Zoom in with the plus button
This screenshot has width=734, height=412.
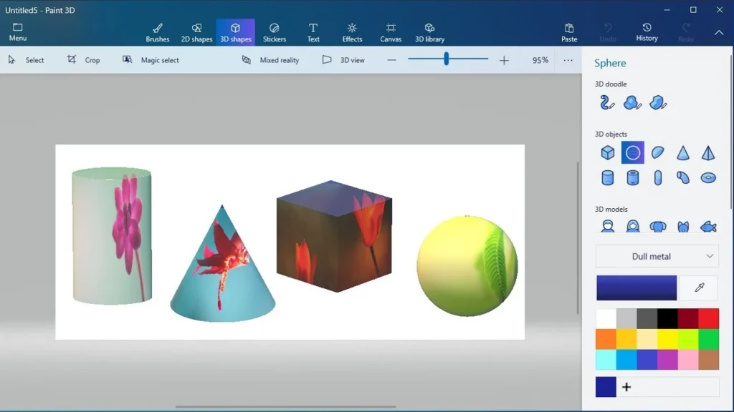point(504,60)
